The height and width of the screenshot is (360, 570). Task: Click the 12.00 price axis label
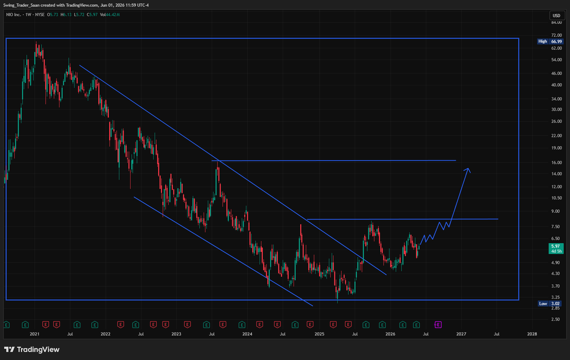point(556,187)
